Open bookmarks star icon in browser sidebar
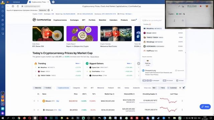This screenshot has height=120, width=214. pos(3,16)
